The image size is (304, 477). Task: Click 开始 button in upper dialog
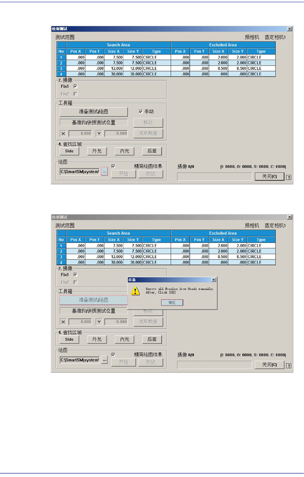click(124, 174)
